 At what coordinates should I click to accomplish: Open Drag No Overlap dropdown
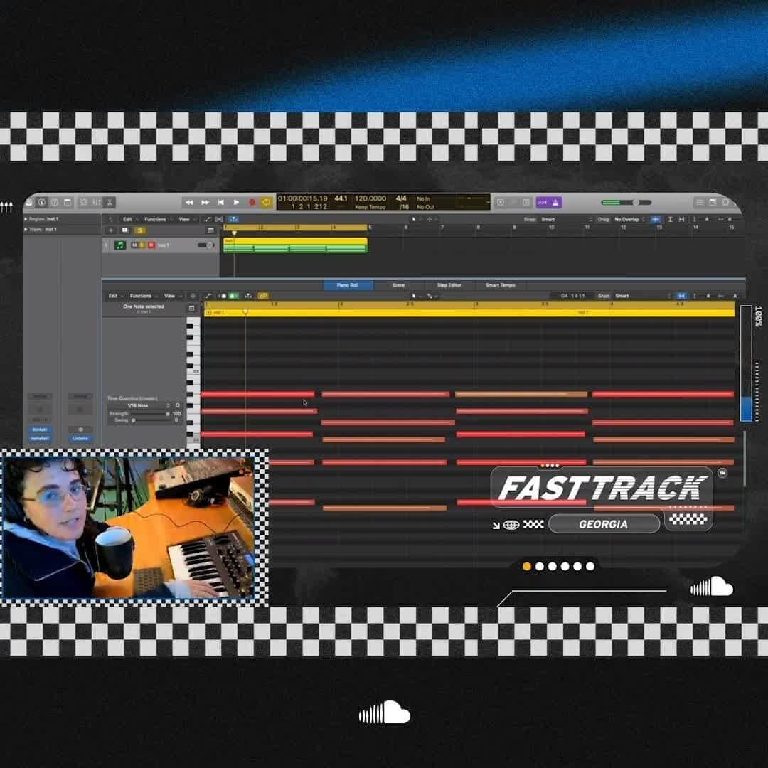click(630, 220)
